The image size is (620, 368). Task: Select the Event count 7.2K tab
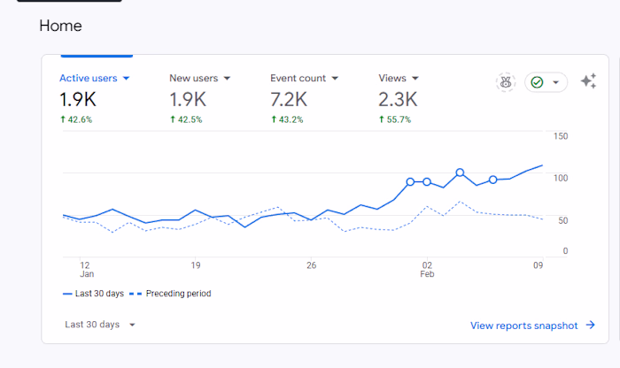click(x=305, y=98)
